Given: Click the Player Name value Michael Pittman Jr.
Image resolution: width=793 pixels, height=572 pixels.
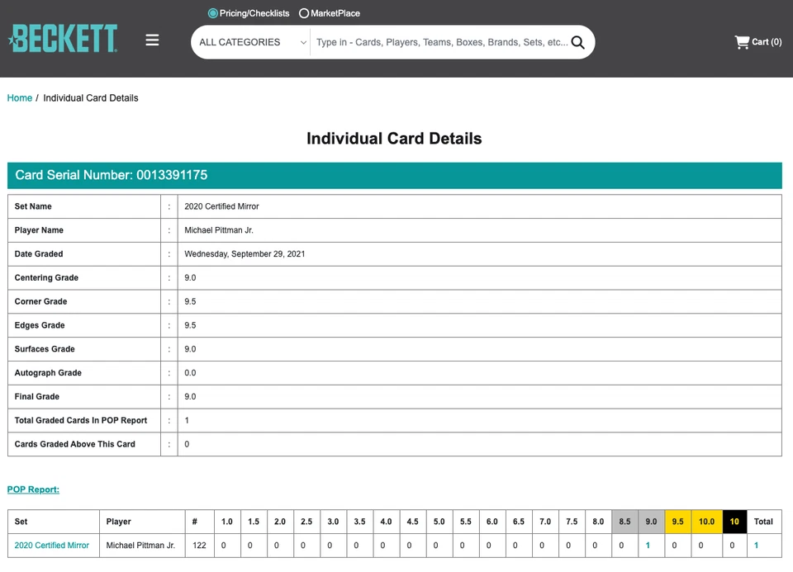Looking at the screenshot, I should point(218,230).
